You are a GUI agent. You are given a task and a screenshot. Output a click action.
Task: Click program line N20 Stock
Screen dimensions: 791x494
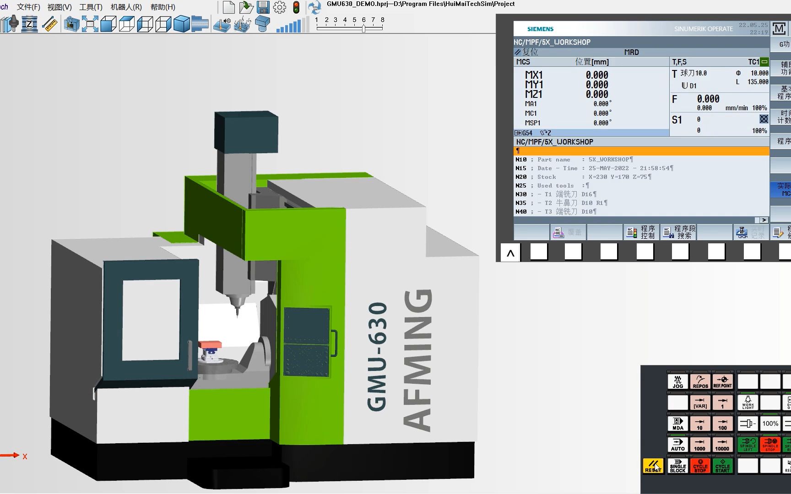(x=641, y=177)
